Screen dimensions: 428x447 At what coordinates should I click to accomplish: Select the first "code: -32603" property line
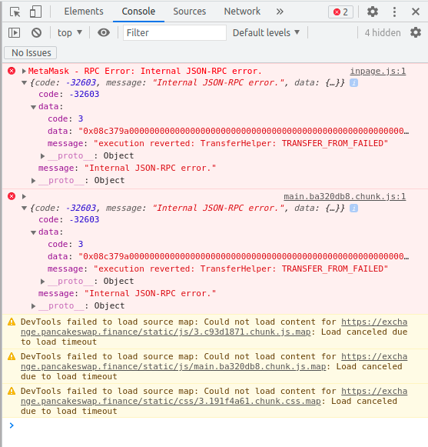click(69, 94)
